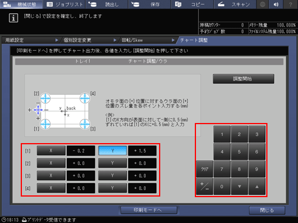
Task: Click the 閉じる close button
Action: coord(267,210)
